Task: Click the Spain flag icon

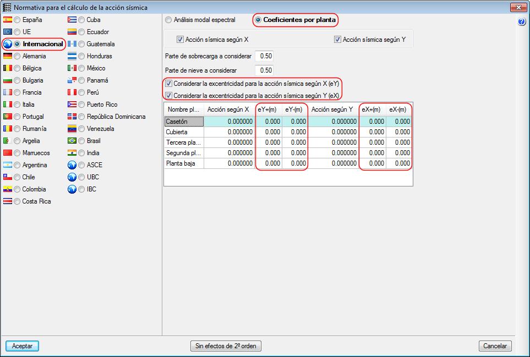Action: (x=8, y=20)
